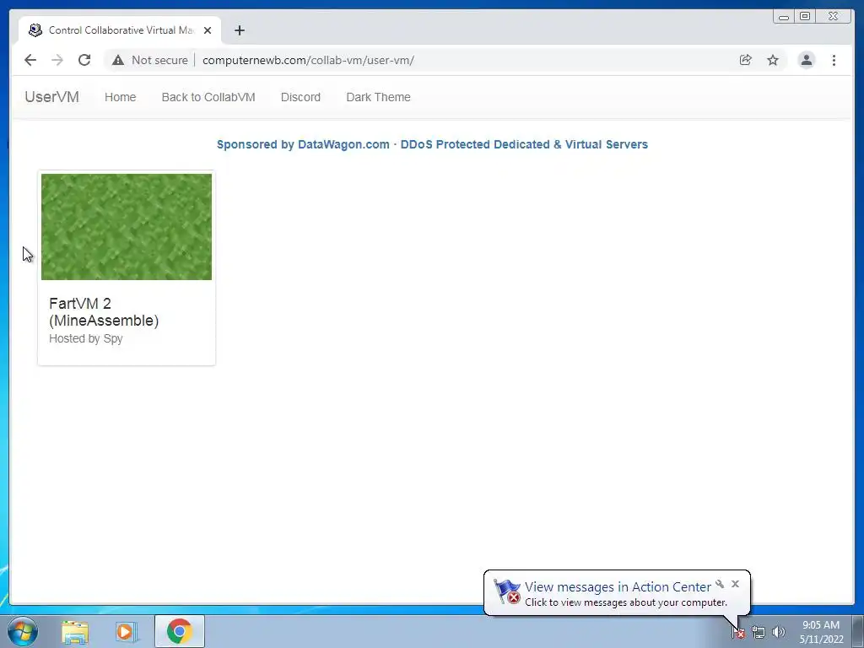
Task: Open the Chrome profile avatar
Action: pyautogui.click(x=806, y=60)
